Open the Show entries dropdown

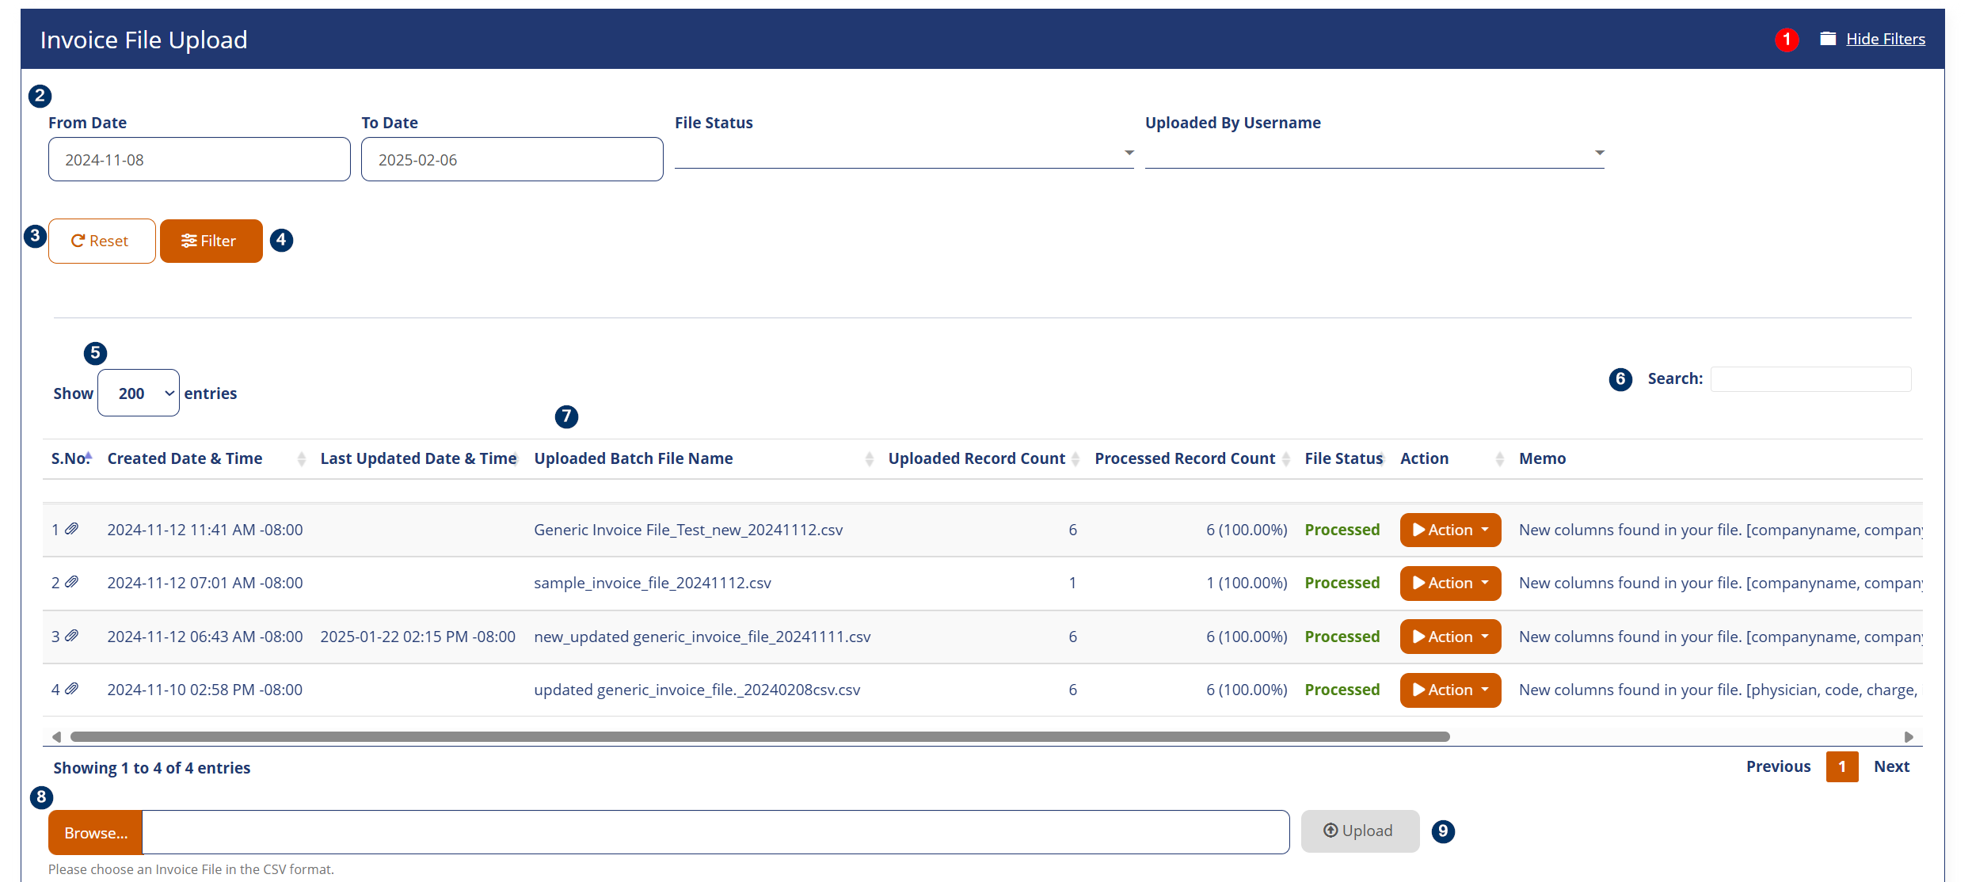pos(139,392)
